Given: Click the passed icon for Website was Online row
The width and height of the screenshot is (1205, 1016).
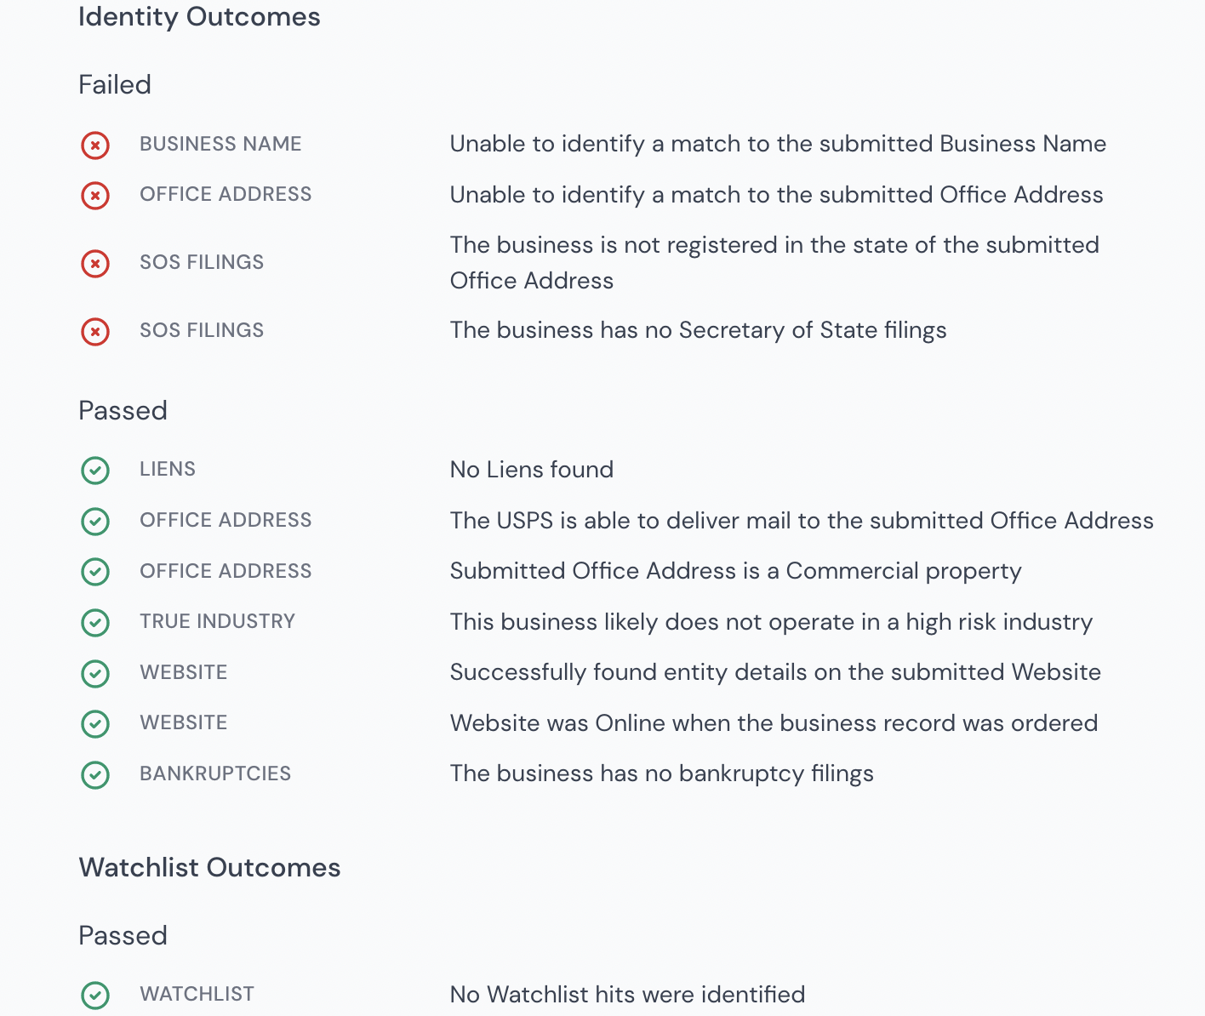Looking at the screenshot, I should coord(95,724).
